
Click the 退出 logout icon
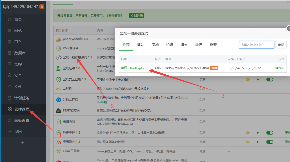click(x=10, y=132)
